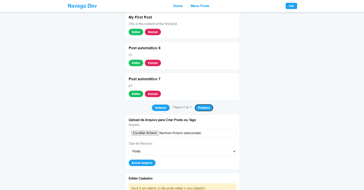Delete Post automático 8 with Excluir
Viewport: 364px width, 190px height.
point(153,63)
